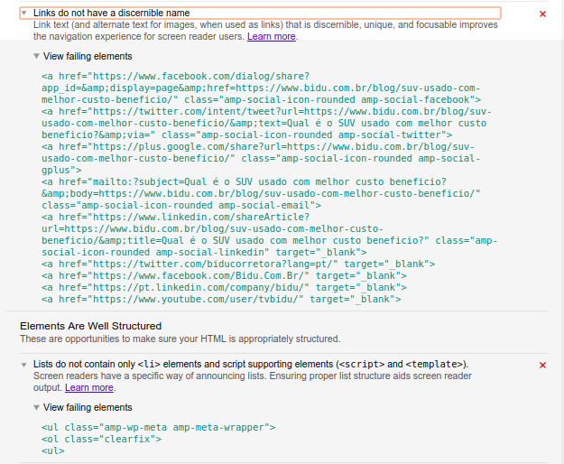Select the mailto:?subject failing element

click(x=261, y=193)
